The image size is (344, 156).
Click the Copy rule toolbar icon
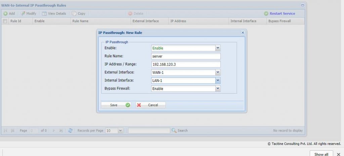[x=74, y=14]
